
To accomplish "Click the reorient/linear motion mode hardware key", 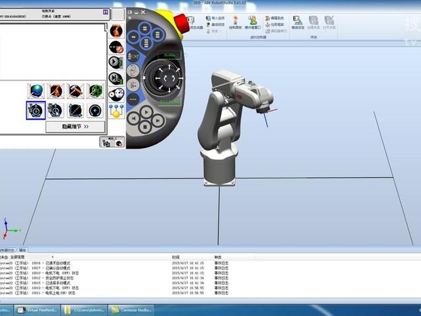I will pos(133,71).
